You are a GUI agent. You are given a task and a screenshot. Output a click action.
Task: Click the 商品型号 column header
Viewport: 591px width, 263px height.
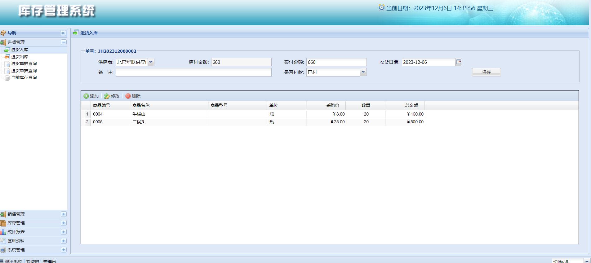pyautogui.click(x=238, y=105)
